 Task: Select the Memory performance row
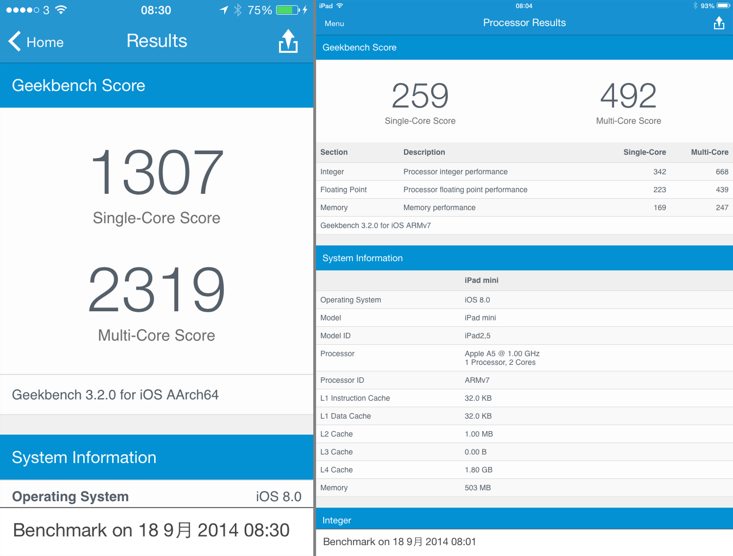[x=524, y=207]
